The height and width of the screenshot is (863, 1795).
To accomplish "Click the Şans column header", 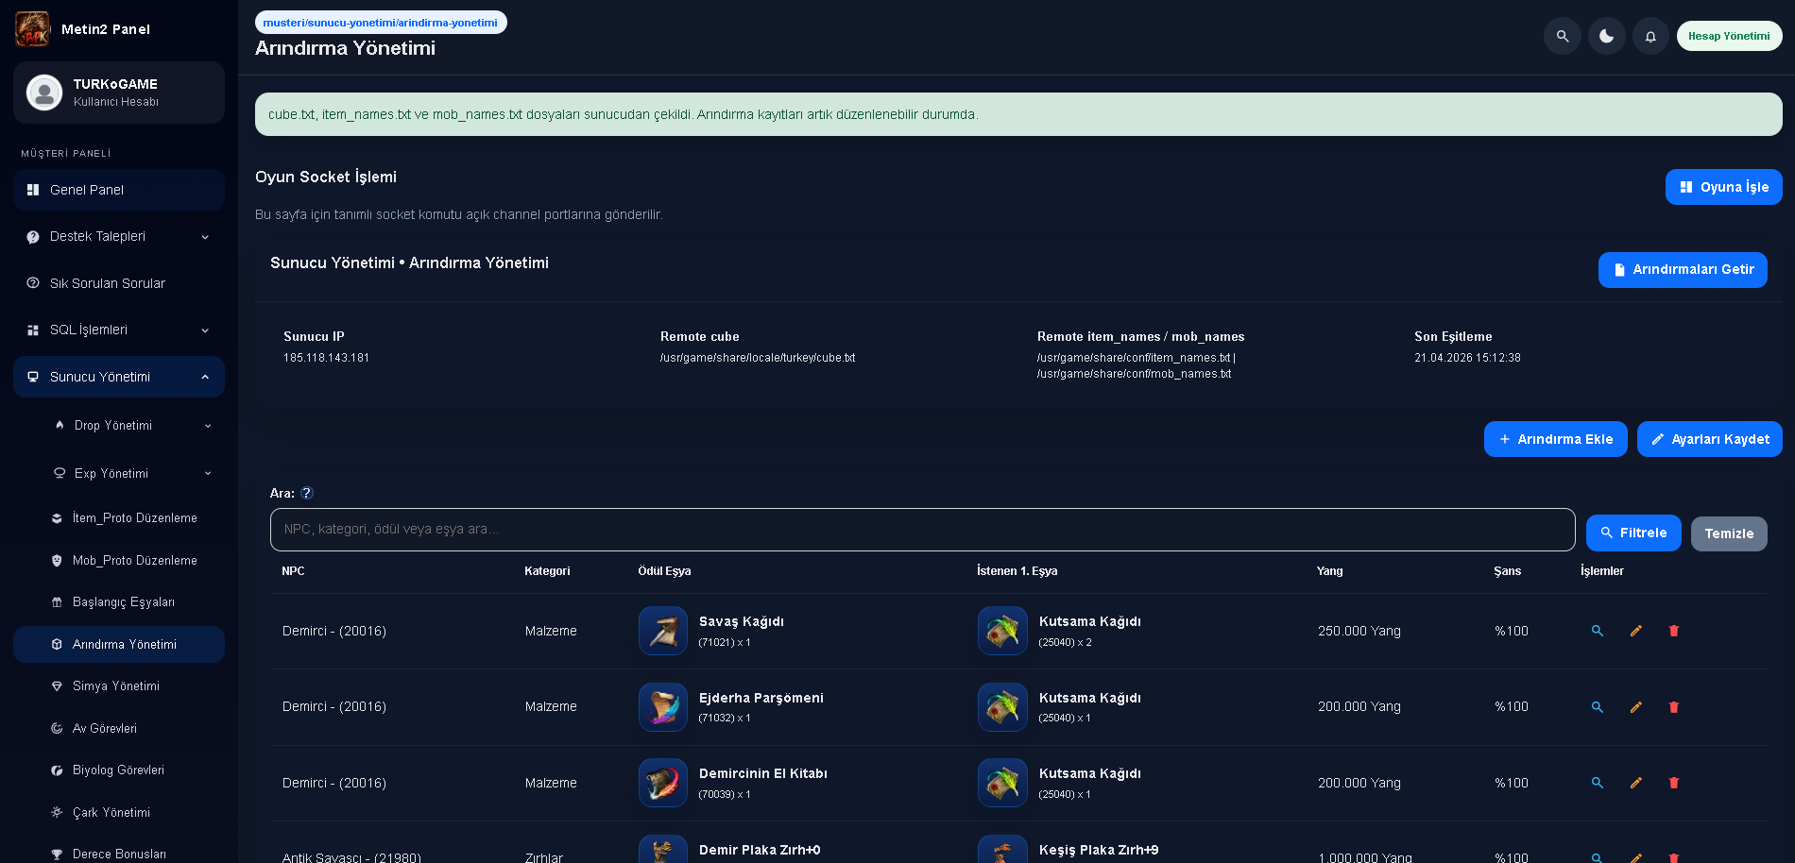I will pyautogui.click(x=1507, y=571).
